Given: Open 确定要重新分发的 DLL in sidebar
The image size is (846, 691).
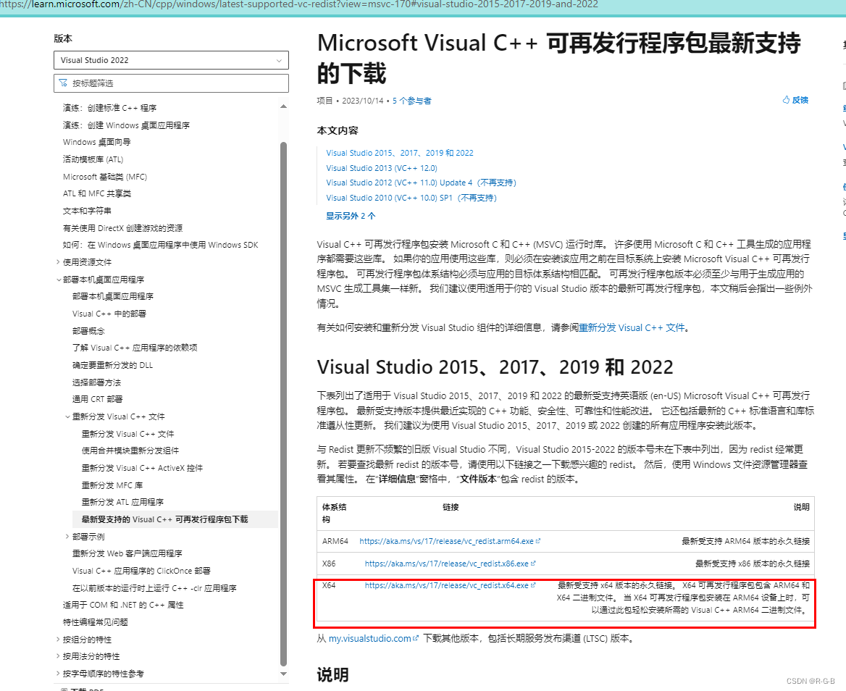Looking at the screenshot, I should [x=113, y=365].
